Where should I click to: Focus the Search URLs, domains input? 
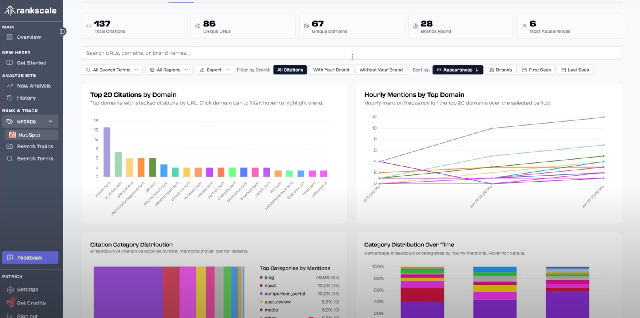pos(352,53)
